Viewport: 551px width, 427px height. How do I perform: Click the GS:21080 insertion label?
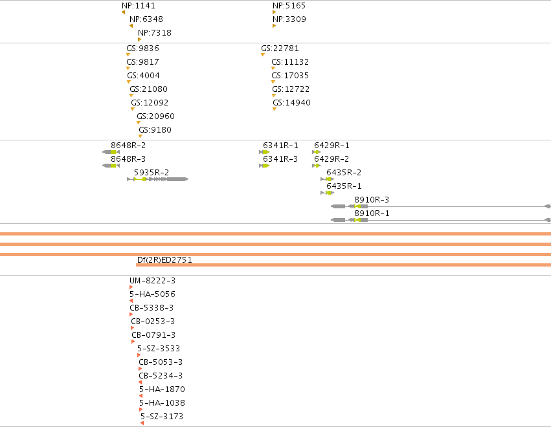pyautogui.click(x=149, y=89)
